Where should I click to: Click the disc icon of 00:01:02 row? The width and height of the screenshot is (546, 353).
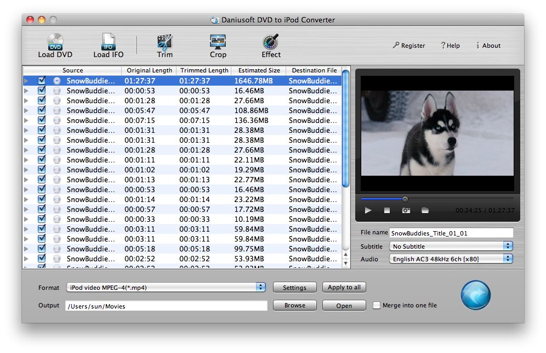coord(57,170)
